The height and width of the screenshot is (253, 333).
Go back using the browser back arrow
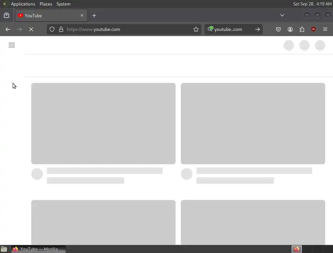(x=8, y=29)
